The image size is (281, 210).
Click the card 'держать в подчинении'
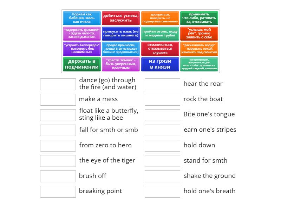[81, 65]
